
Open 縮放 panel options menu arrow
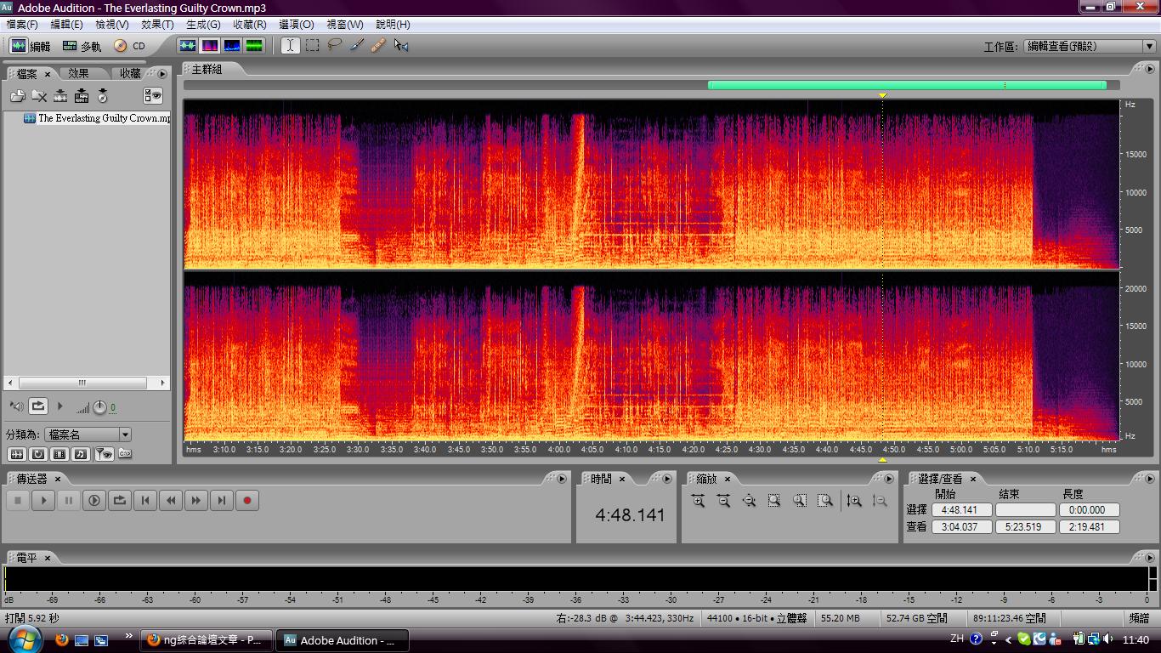coord(887,479)
